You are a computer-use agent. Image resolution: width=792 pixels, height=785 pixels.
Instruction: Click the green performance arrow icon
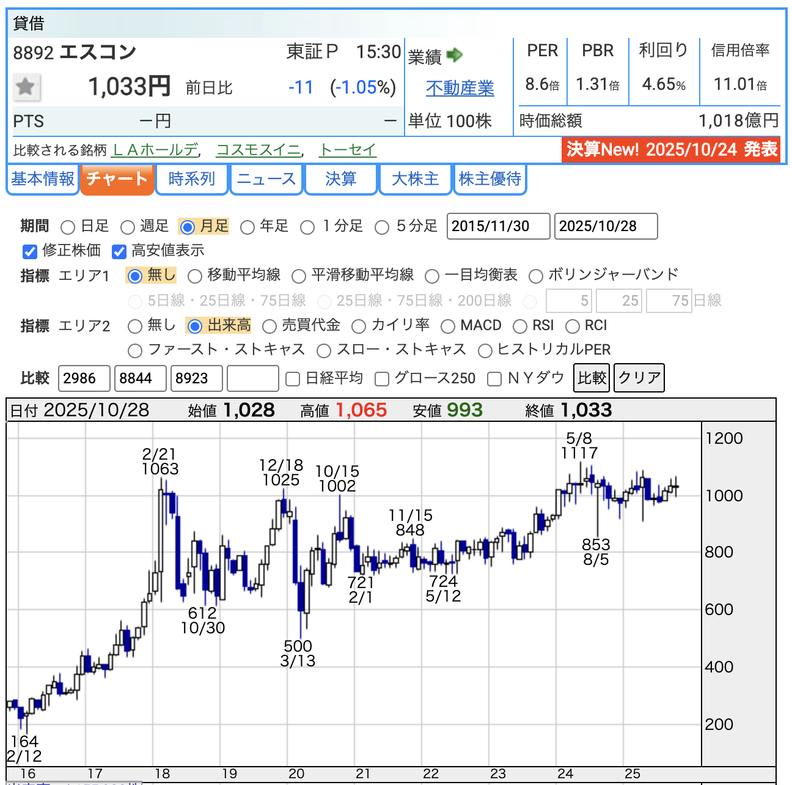[x=455, y=56]
